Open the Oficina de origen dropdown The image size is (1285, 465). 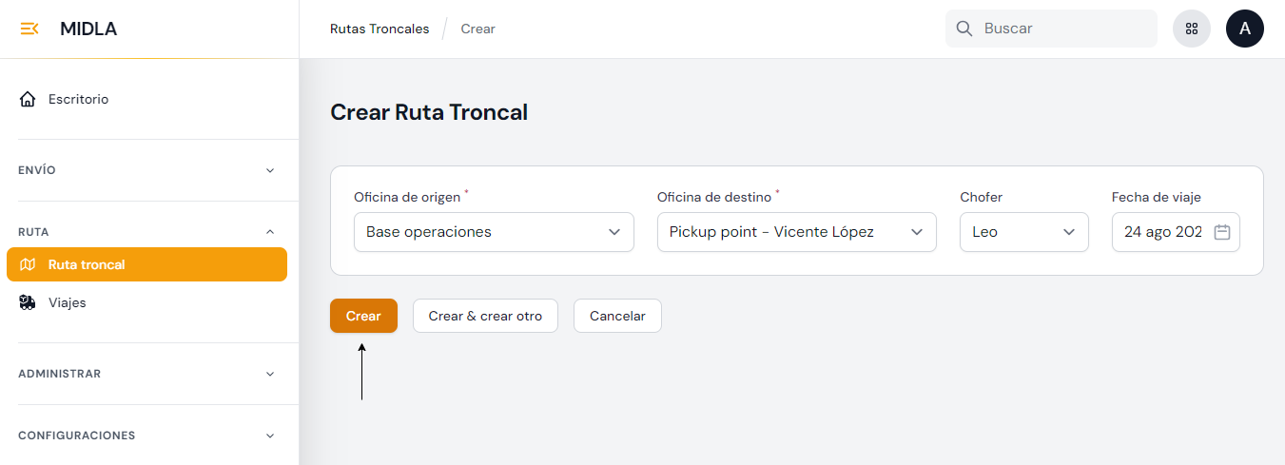tap(493, 232)
